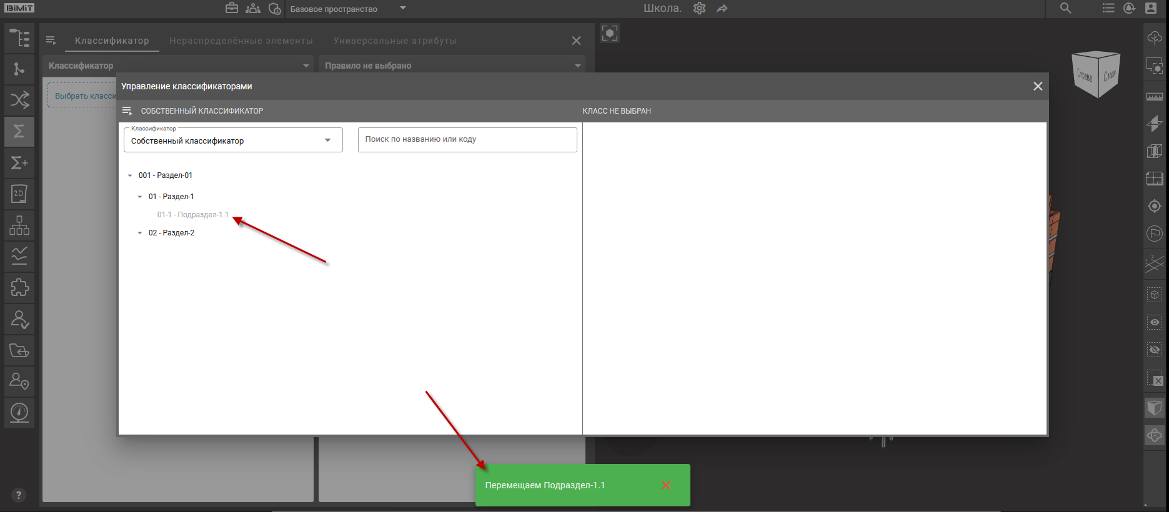Click the flag icon in right toolbar
This screenshot has width=1169, height=512.
1154,234
